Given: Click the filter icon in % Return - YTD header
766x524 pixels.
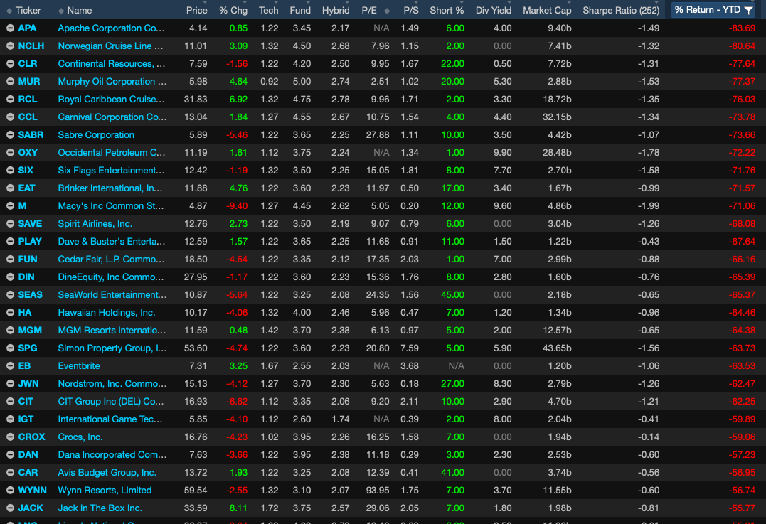Looking at the screenshot, I should click(x=748, y=10).
